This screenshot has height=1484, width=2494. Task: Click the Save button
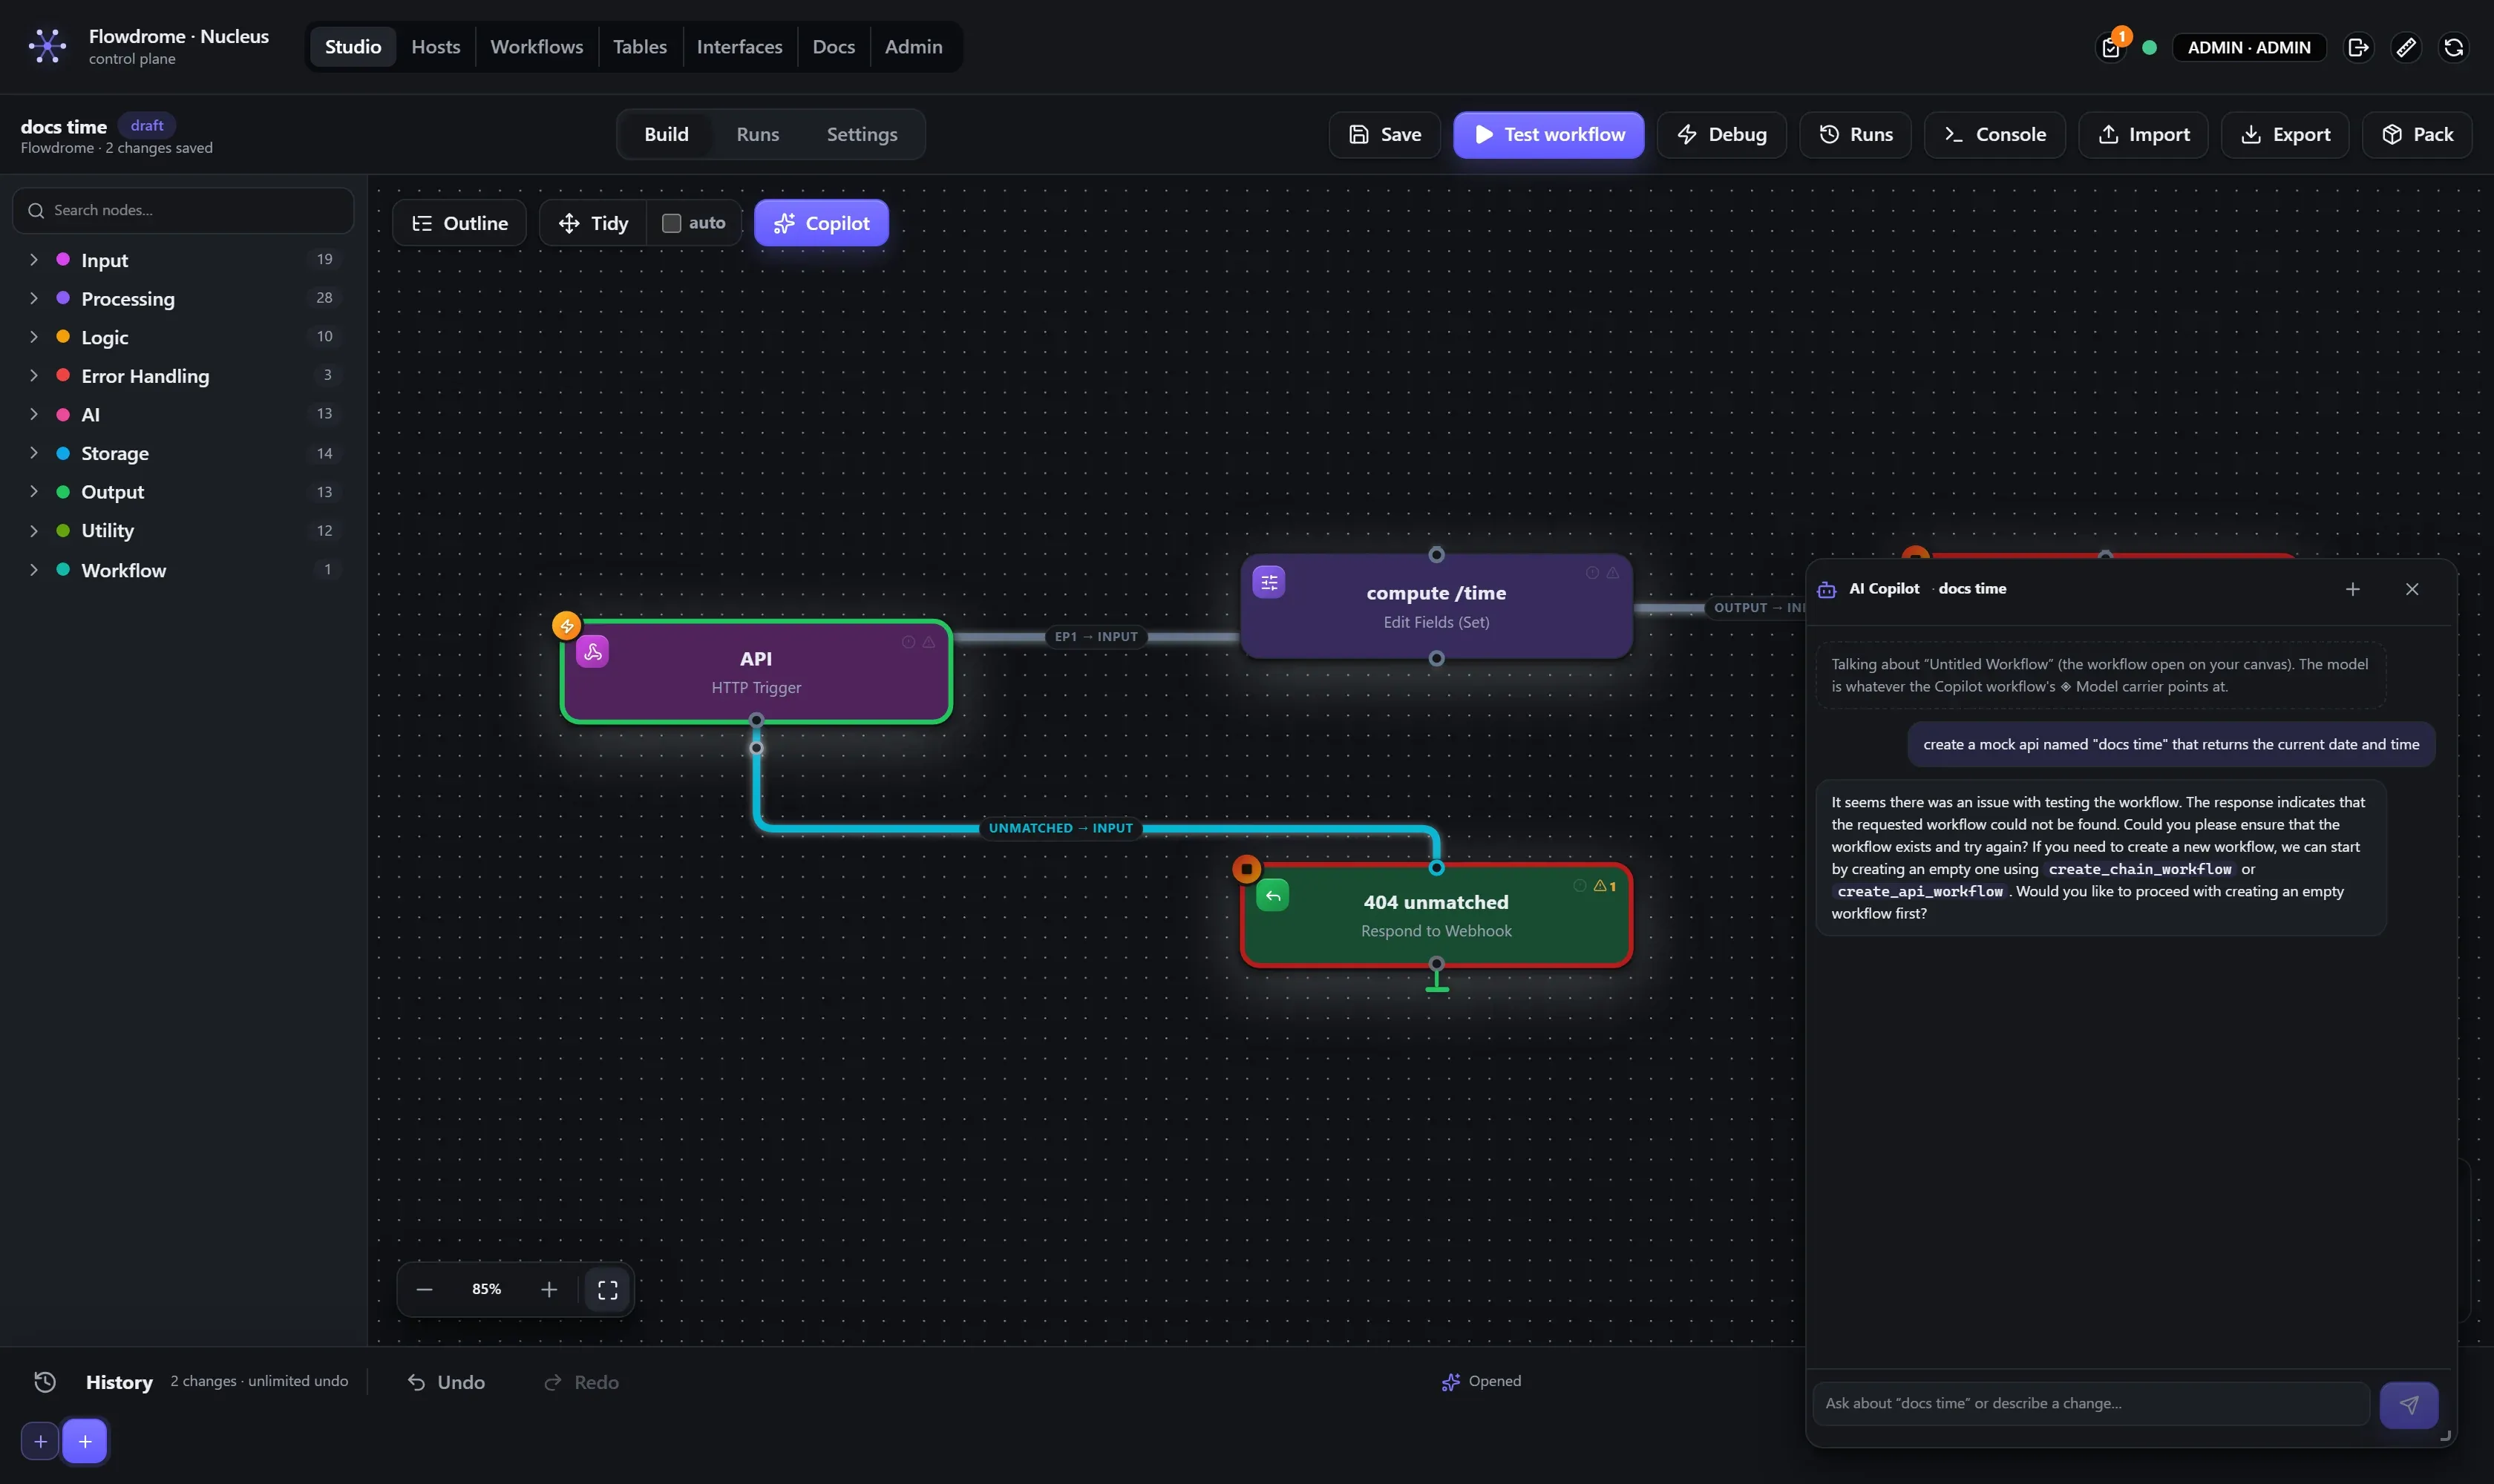pos(1384,135)
